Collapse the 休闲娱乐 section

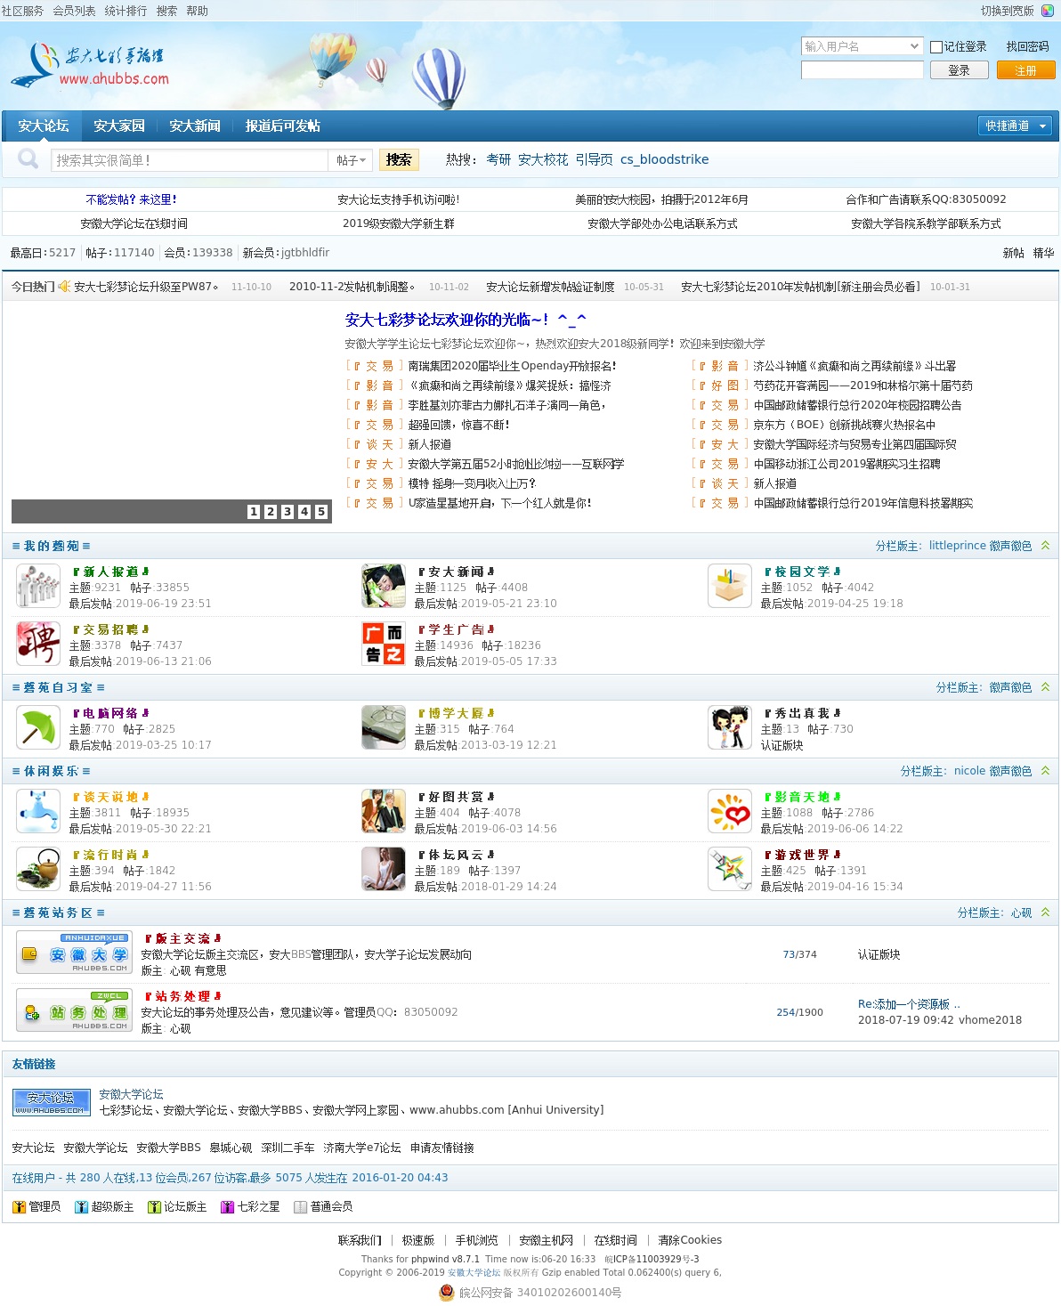tap(1045, 771)
